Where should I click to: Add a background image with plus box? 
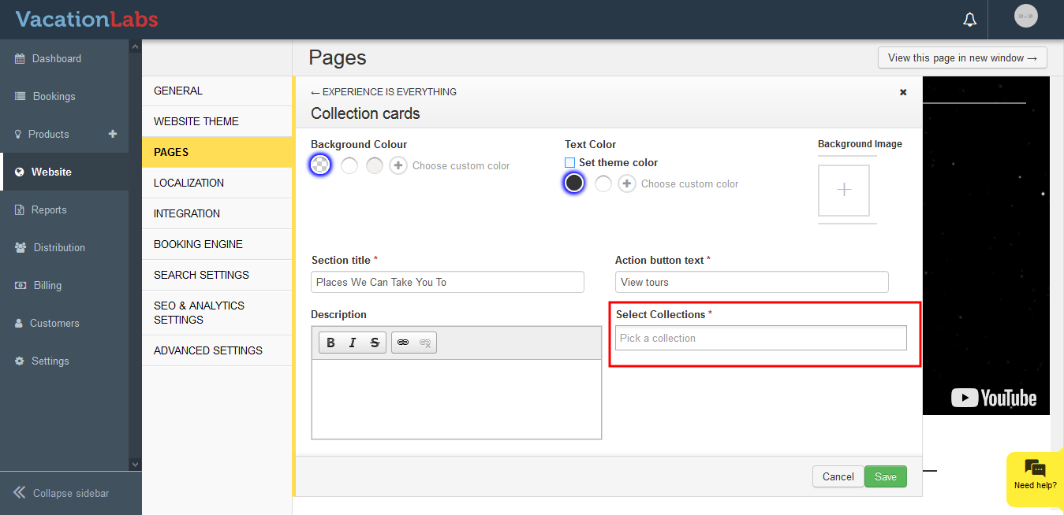[x=843, y=191]
